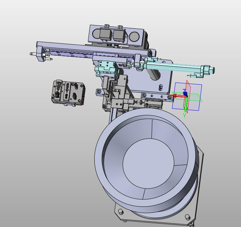Select the detached gray connector block assembly
Screen dimensions: 241x227
tap(68, 93)
